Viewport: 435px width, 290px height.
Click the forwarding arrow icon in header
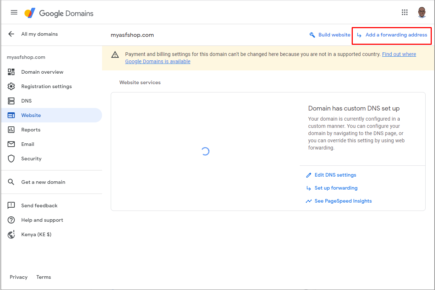click(x=359, y=35)
